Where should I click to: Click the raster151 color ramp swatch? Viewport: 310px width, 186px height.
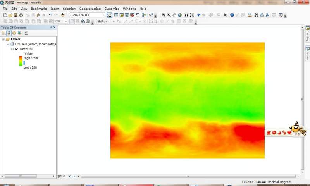[21, 61]
